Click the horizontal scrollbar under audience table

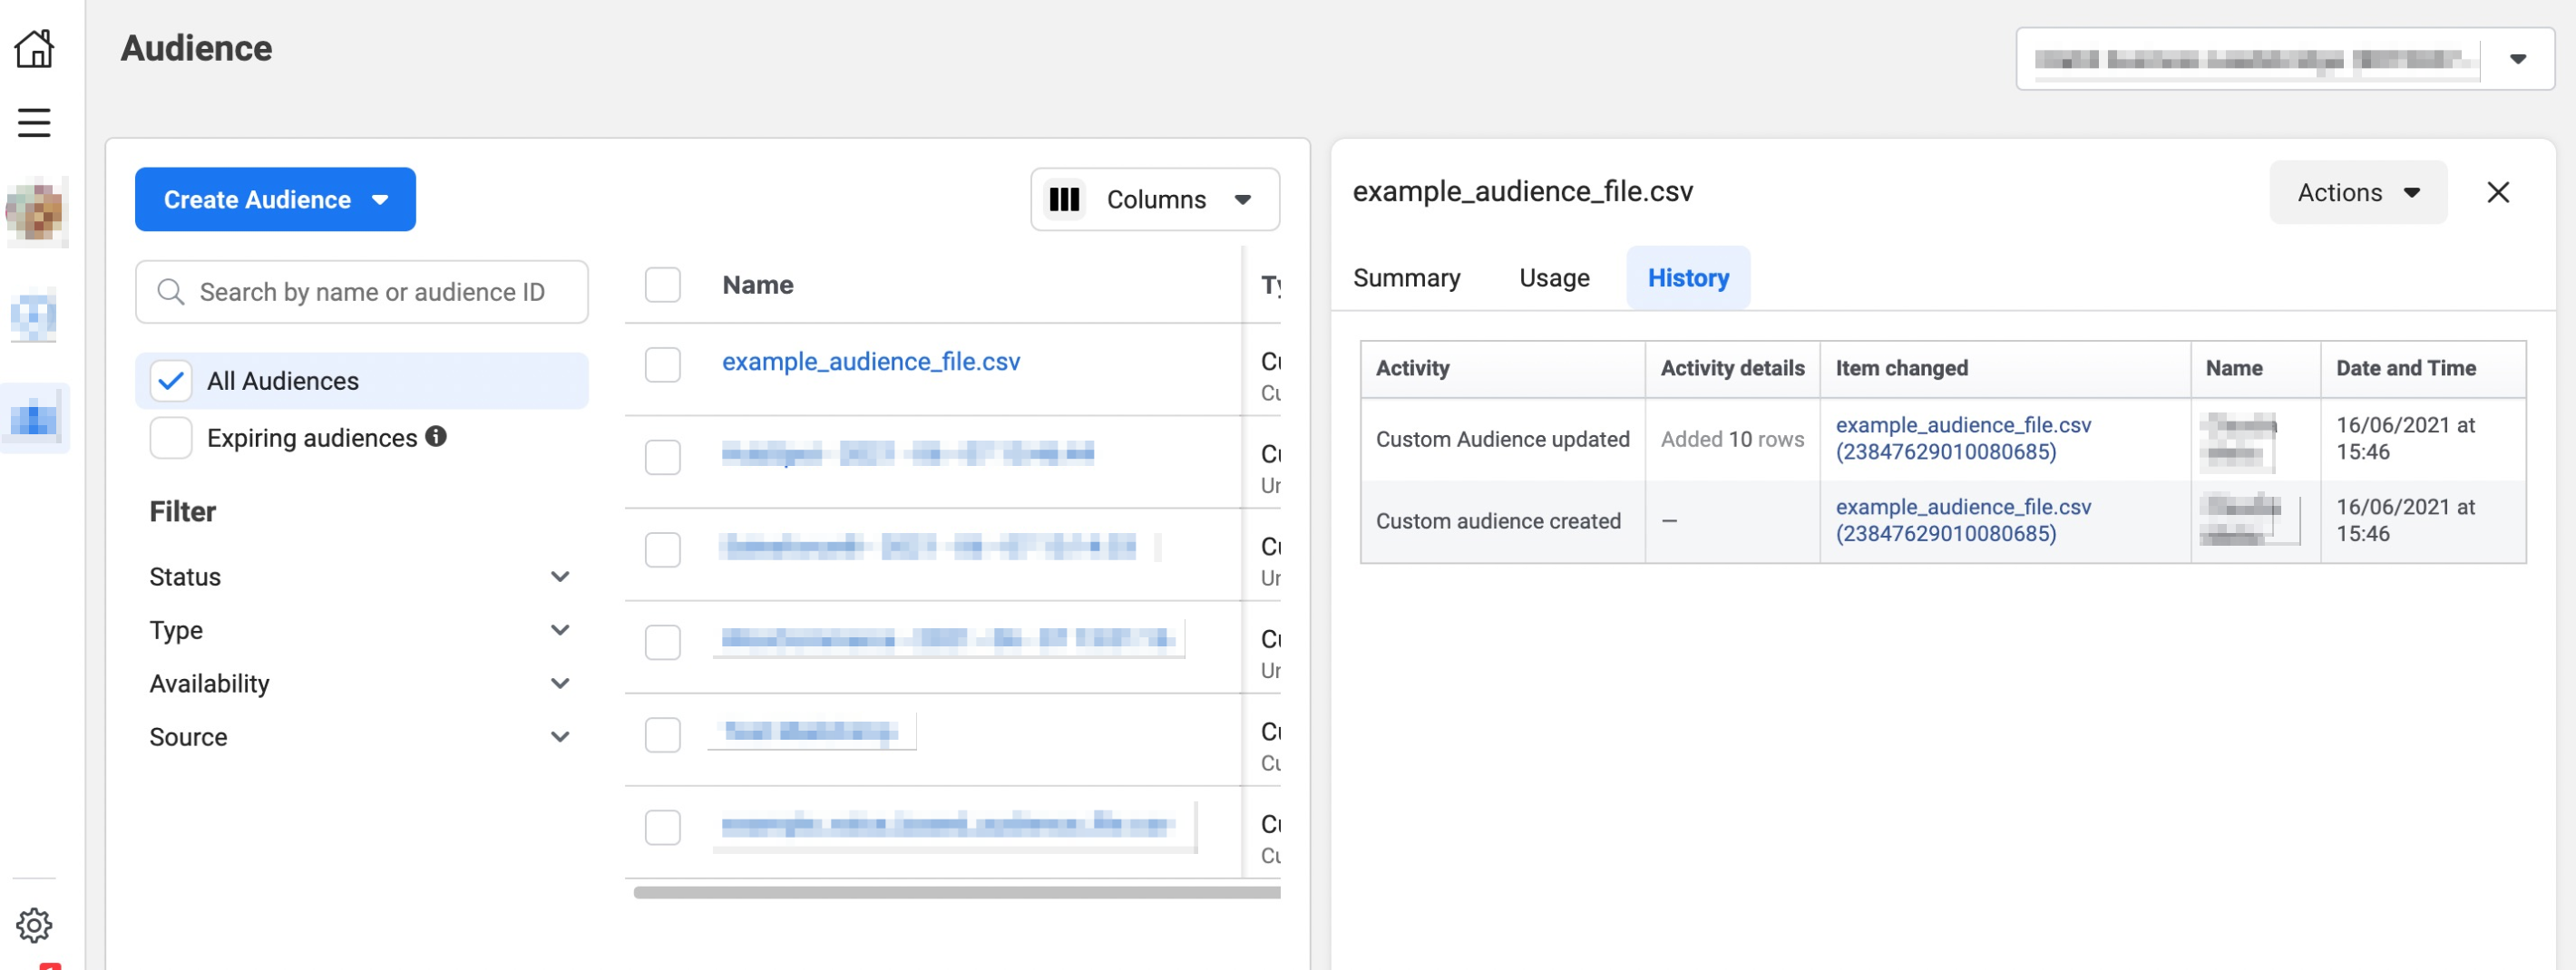coord(955,892)
